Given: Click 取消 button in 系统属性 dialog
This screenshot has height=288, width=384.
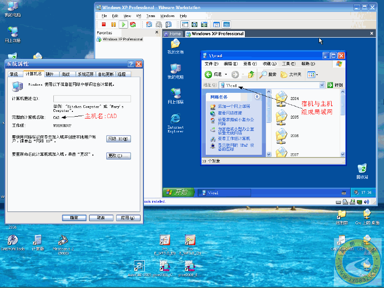Looking at the screenshot, I should pos(101,218).
